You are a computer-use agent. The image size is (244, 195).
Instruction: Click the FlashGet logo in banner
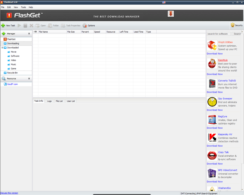pyautogui.click(x=24, y=15)
